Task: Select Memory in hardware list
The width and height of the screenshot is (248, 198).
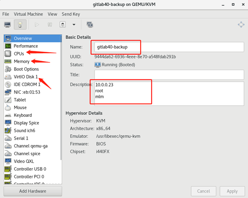Action: pos(32,62)
